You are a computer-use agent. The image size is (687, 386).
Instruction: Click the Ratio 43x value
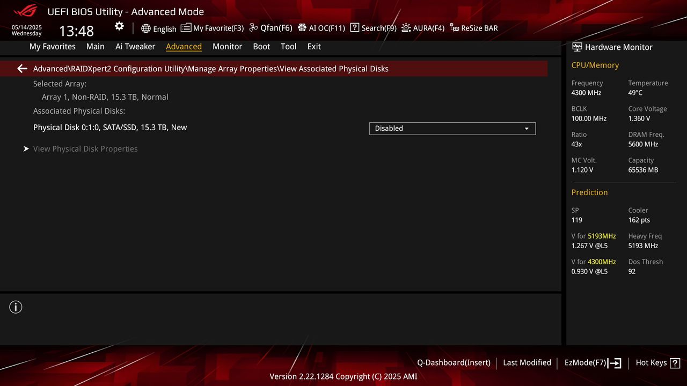[x=577, y=144]
